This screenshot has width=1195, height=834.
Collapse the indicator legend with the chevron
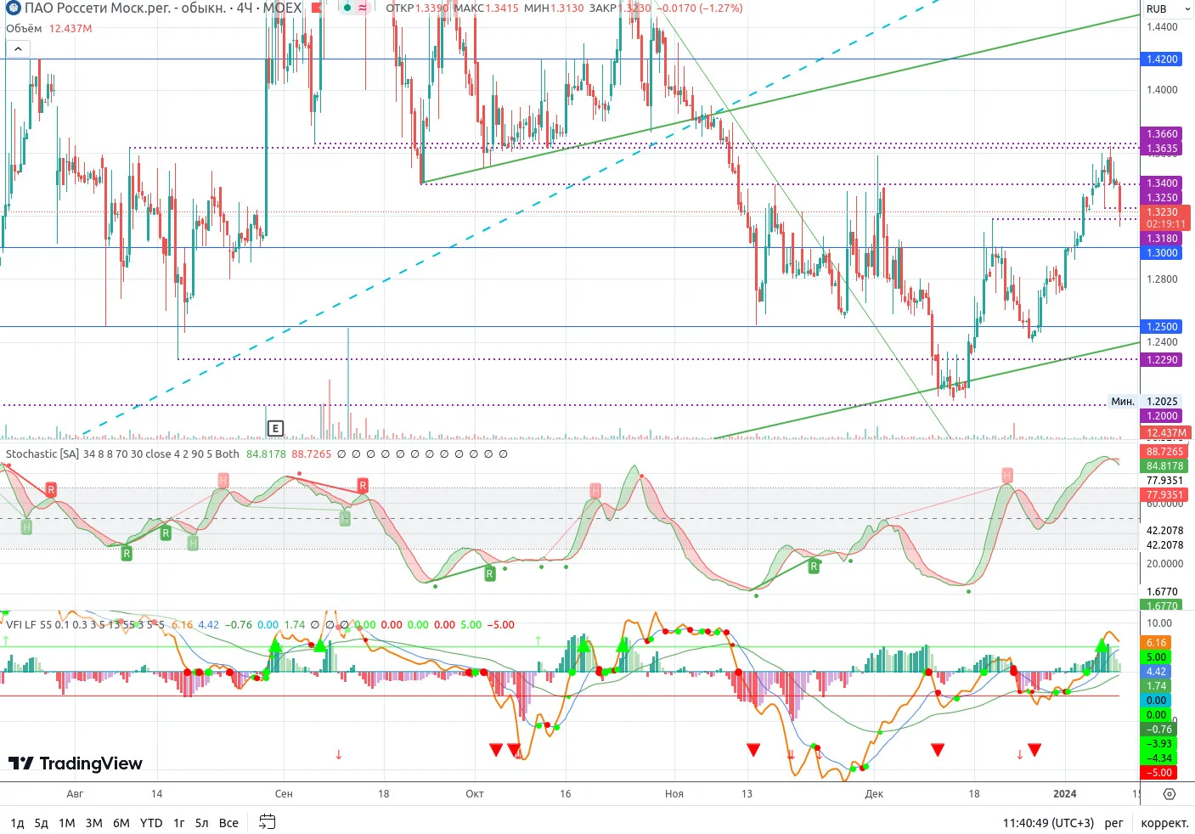[17, 49]
